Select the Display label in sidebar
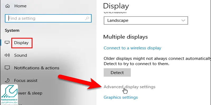The image size is (211, 105). [x=21, y=43]
